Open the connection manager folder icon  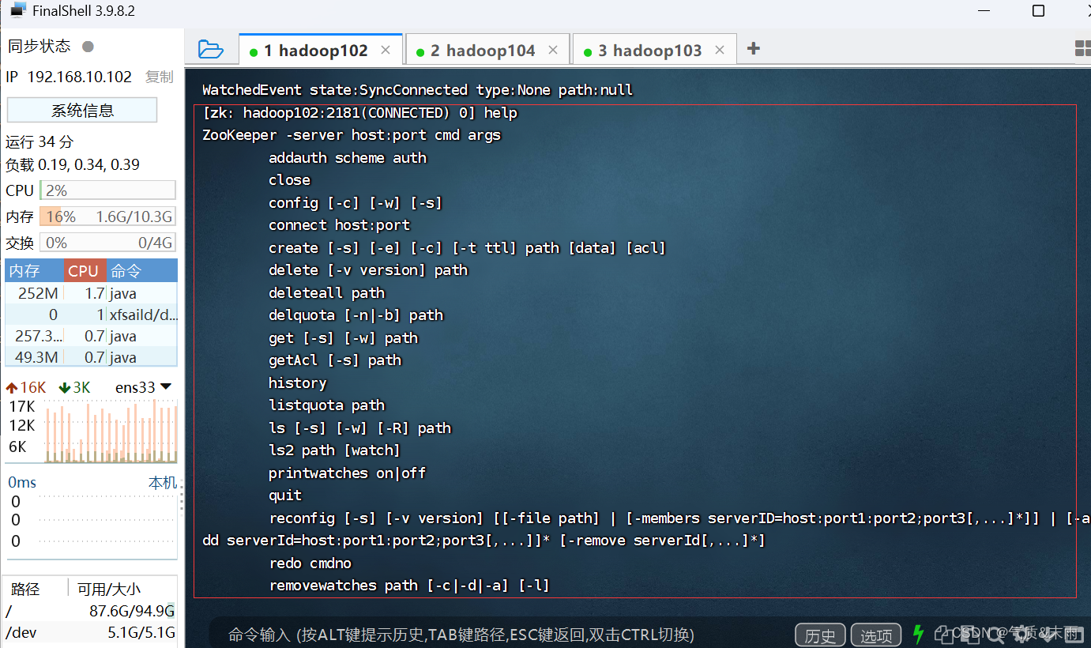coord(211,50)
